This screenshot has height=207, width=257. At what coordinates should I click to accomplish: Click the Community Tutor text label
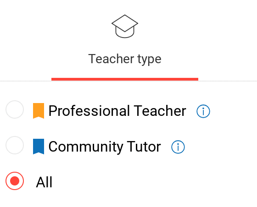pyautogui.click(x=105, y=147)
